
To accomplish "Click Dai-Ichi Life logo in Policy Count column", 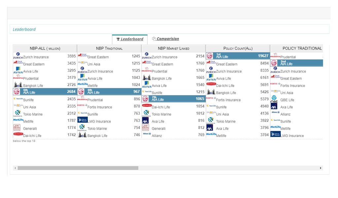I will pos(211,84).
